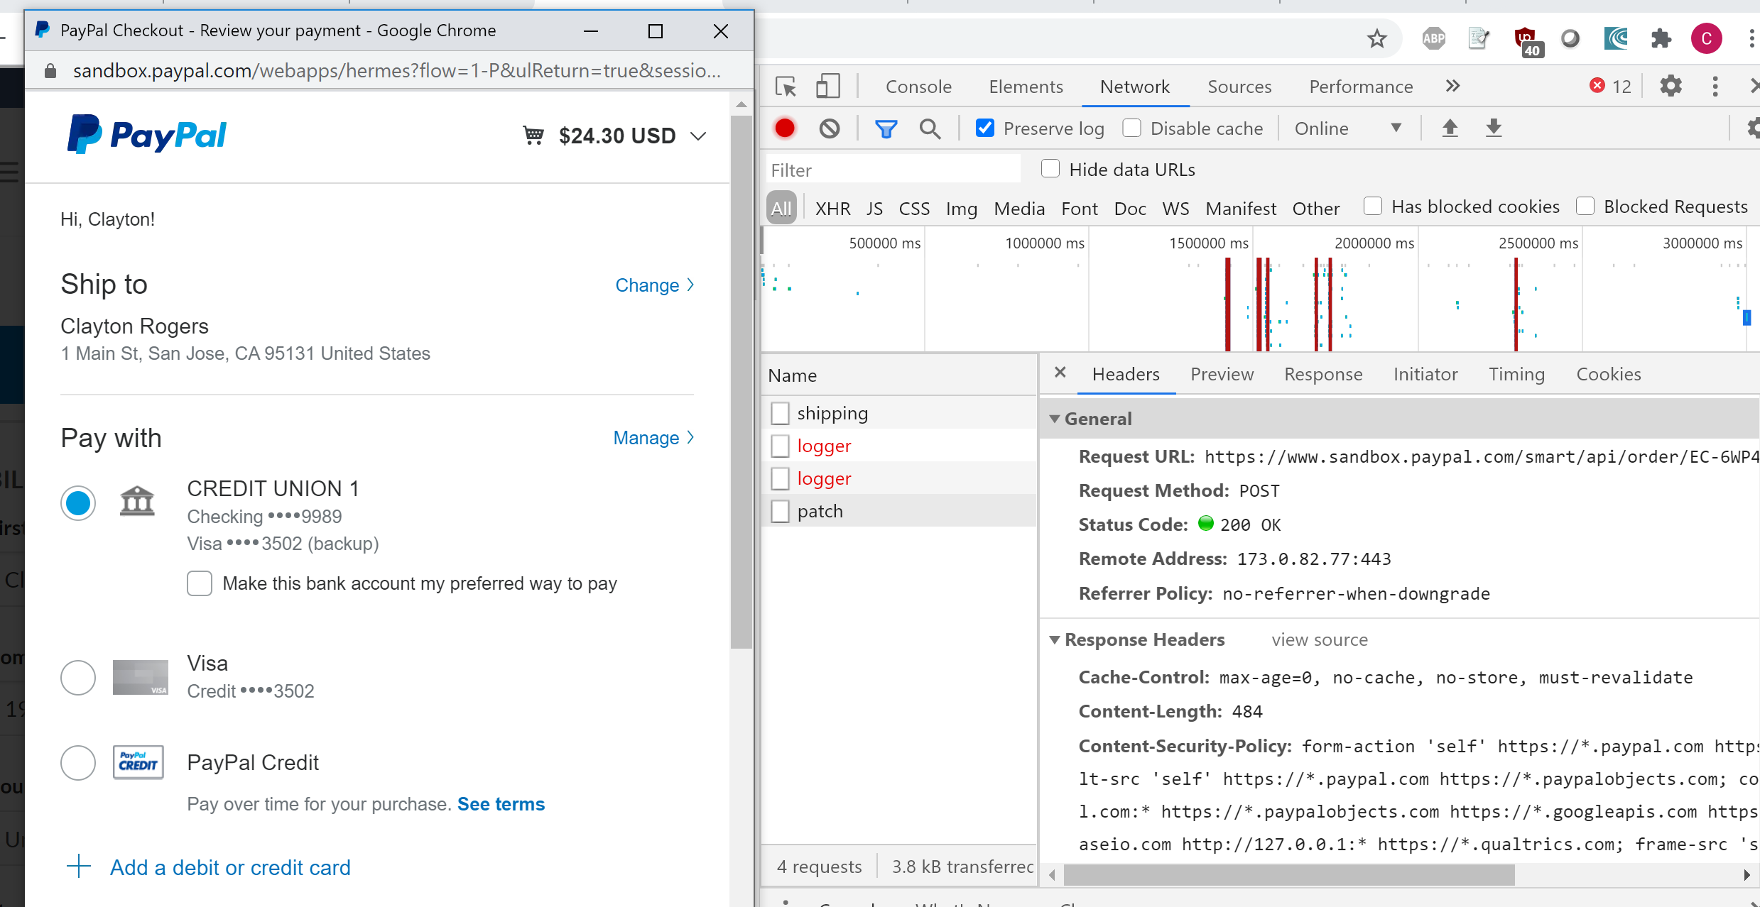
Task: Open the Online throttling dropdown
Action: pos(1348,128)
